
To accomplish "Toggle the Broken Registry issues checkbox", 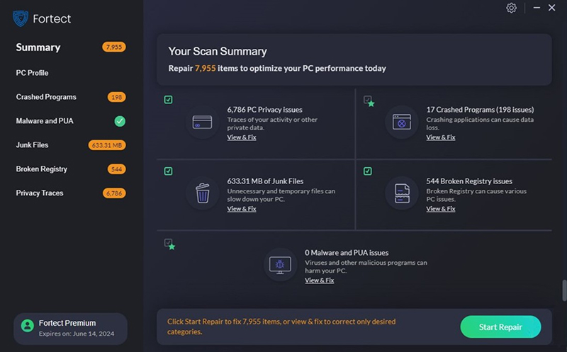I will click(367, 171).
